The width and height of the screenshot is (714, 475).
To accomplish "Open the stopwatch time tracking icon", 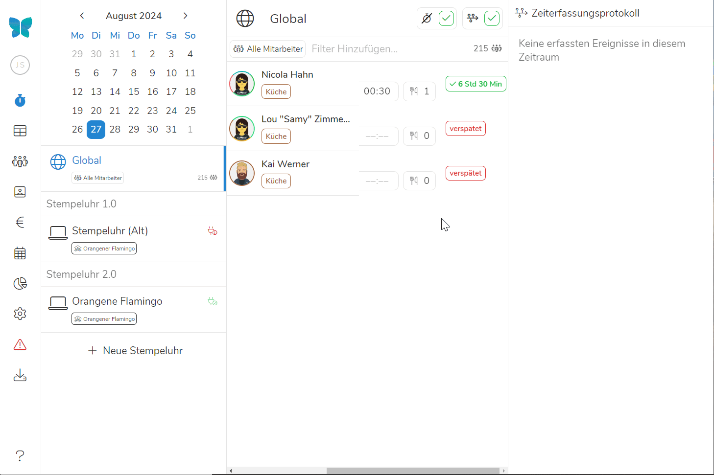I will 20,100.
